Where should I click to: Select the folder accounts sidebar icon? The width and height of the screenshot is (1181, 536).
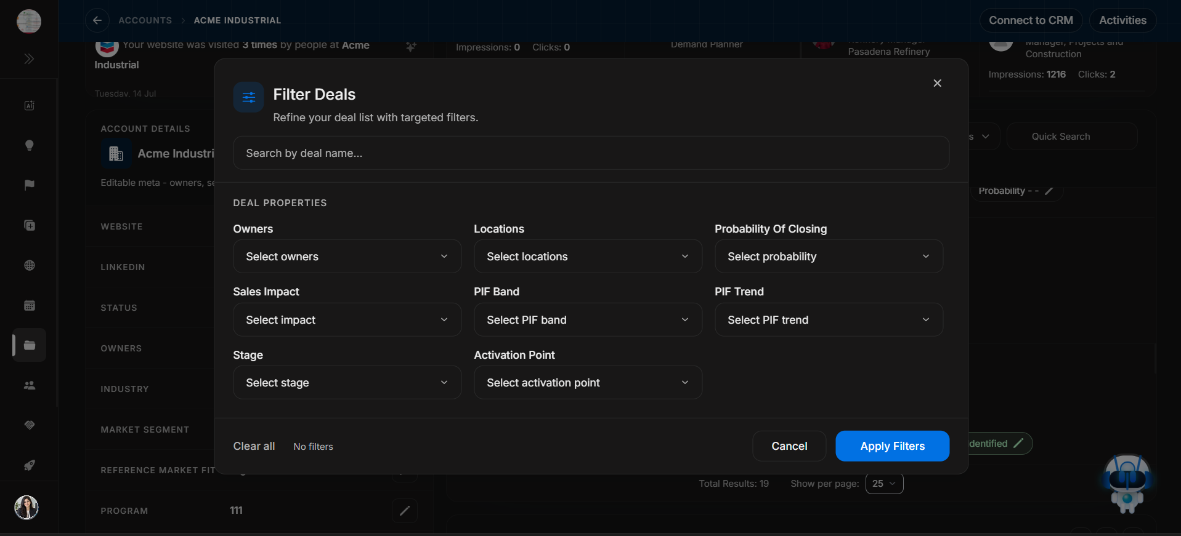click(29, 345)
